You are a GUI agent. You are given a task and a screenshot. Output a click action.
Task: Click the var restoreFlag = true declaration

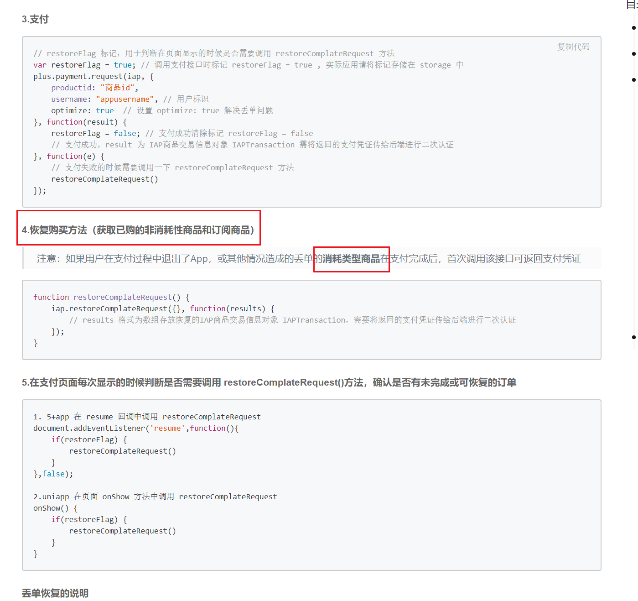(84, 65)
